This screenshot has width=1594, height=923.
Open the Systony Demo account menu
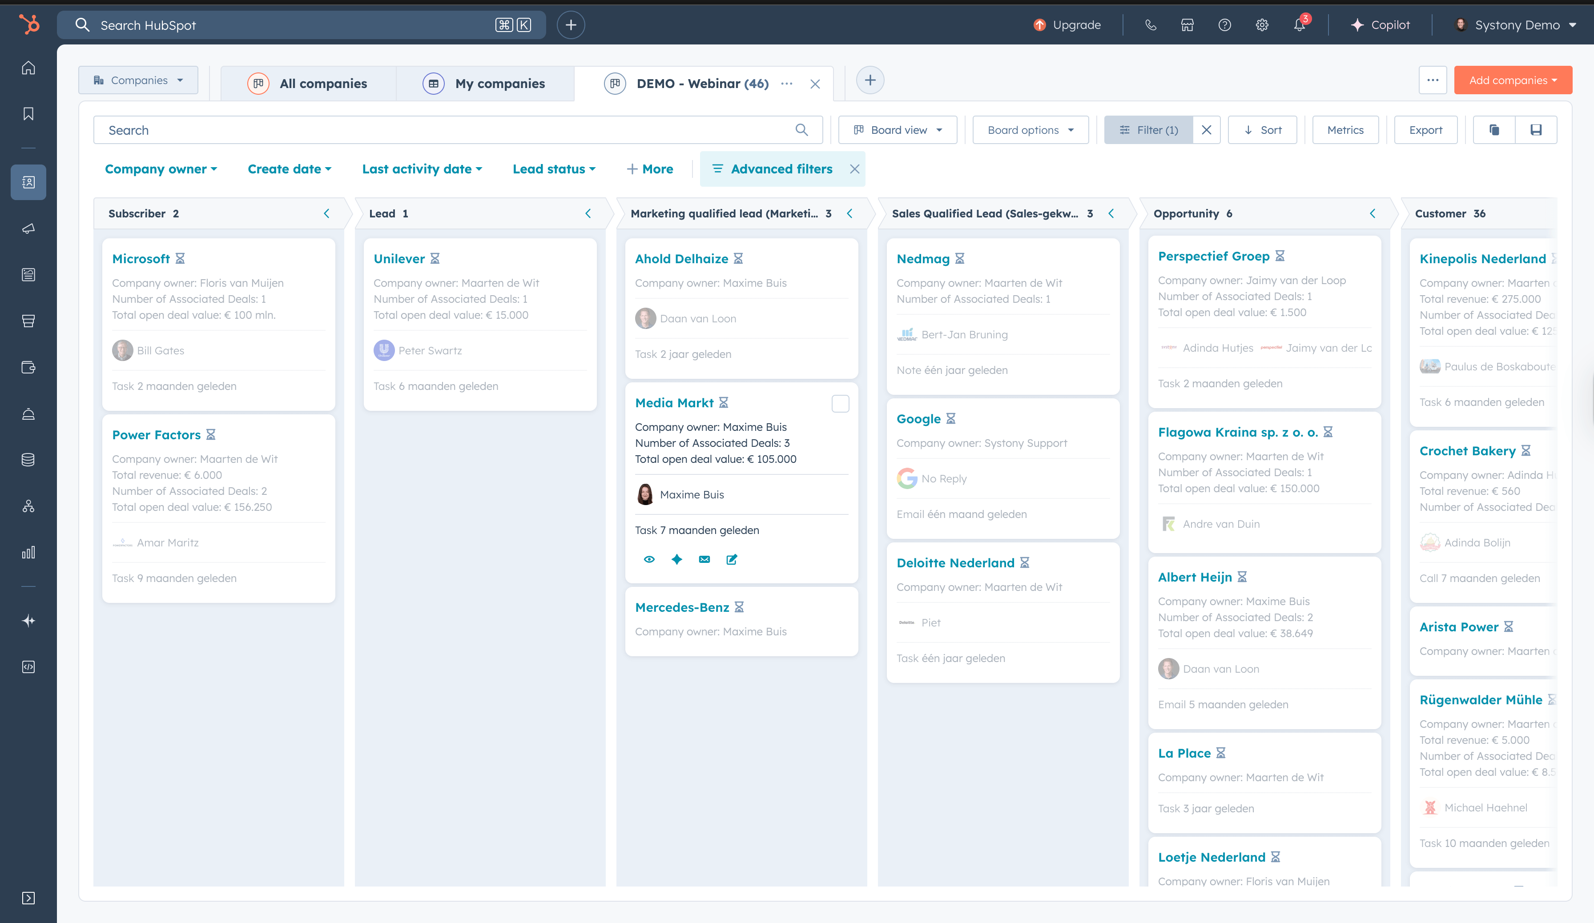1516,24
